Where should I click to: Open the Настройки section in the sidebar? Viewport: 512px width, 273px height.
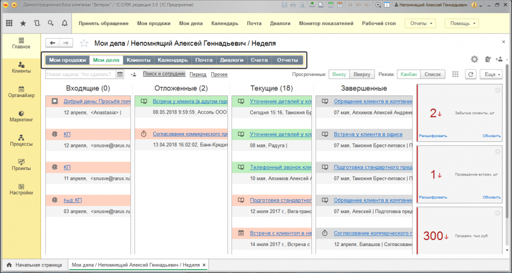[21, 189]
